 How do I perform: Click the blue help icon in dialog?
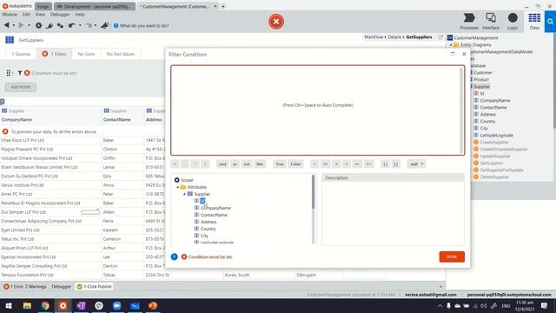pos(174,256)
